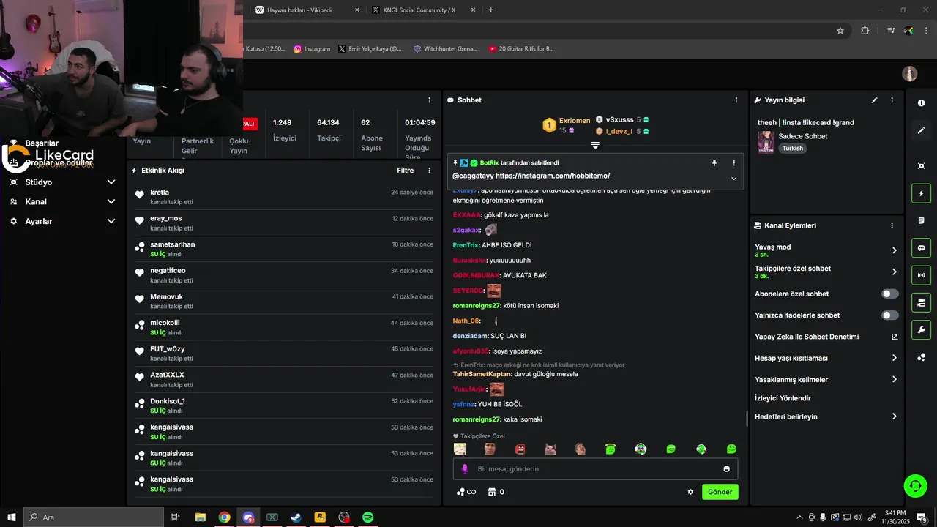Collapse the leaderboard handle below Exriomen

coord(595,146)
